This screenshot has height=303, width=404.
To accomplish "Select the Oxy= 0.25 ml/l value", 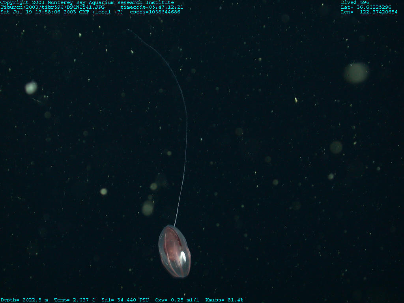I will tap(177, 300).
